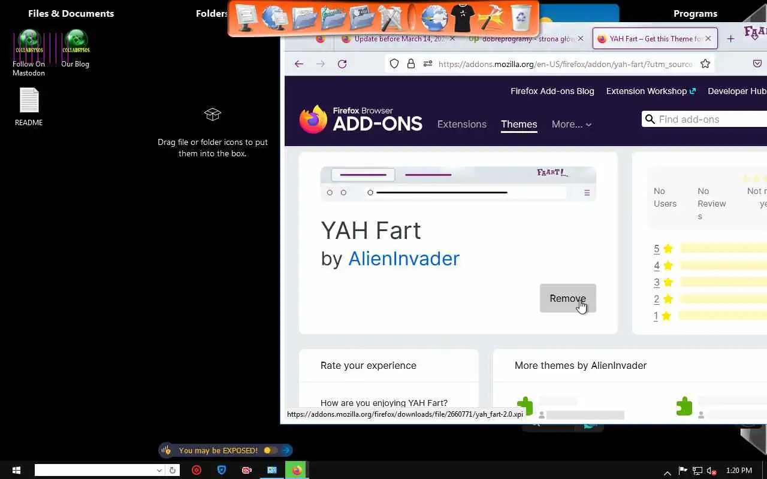Open the network tray icon
This screenshot has height=479, width=767.
697,471
